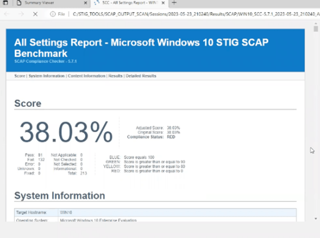Click the browser back arrow
Viewport: 320px width, 238px height.
[7, 14]
